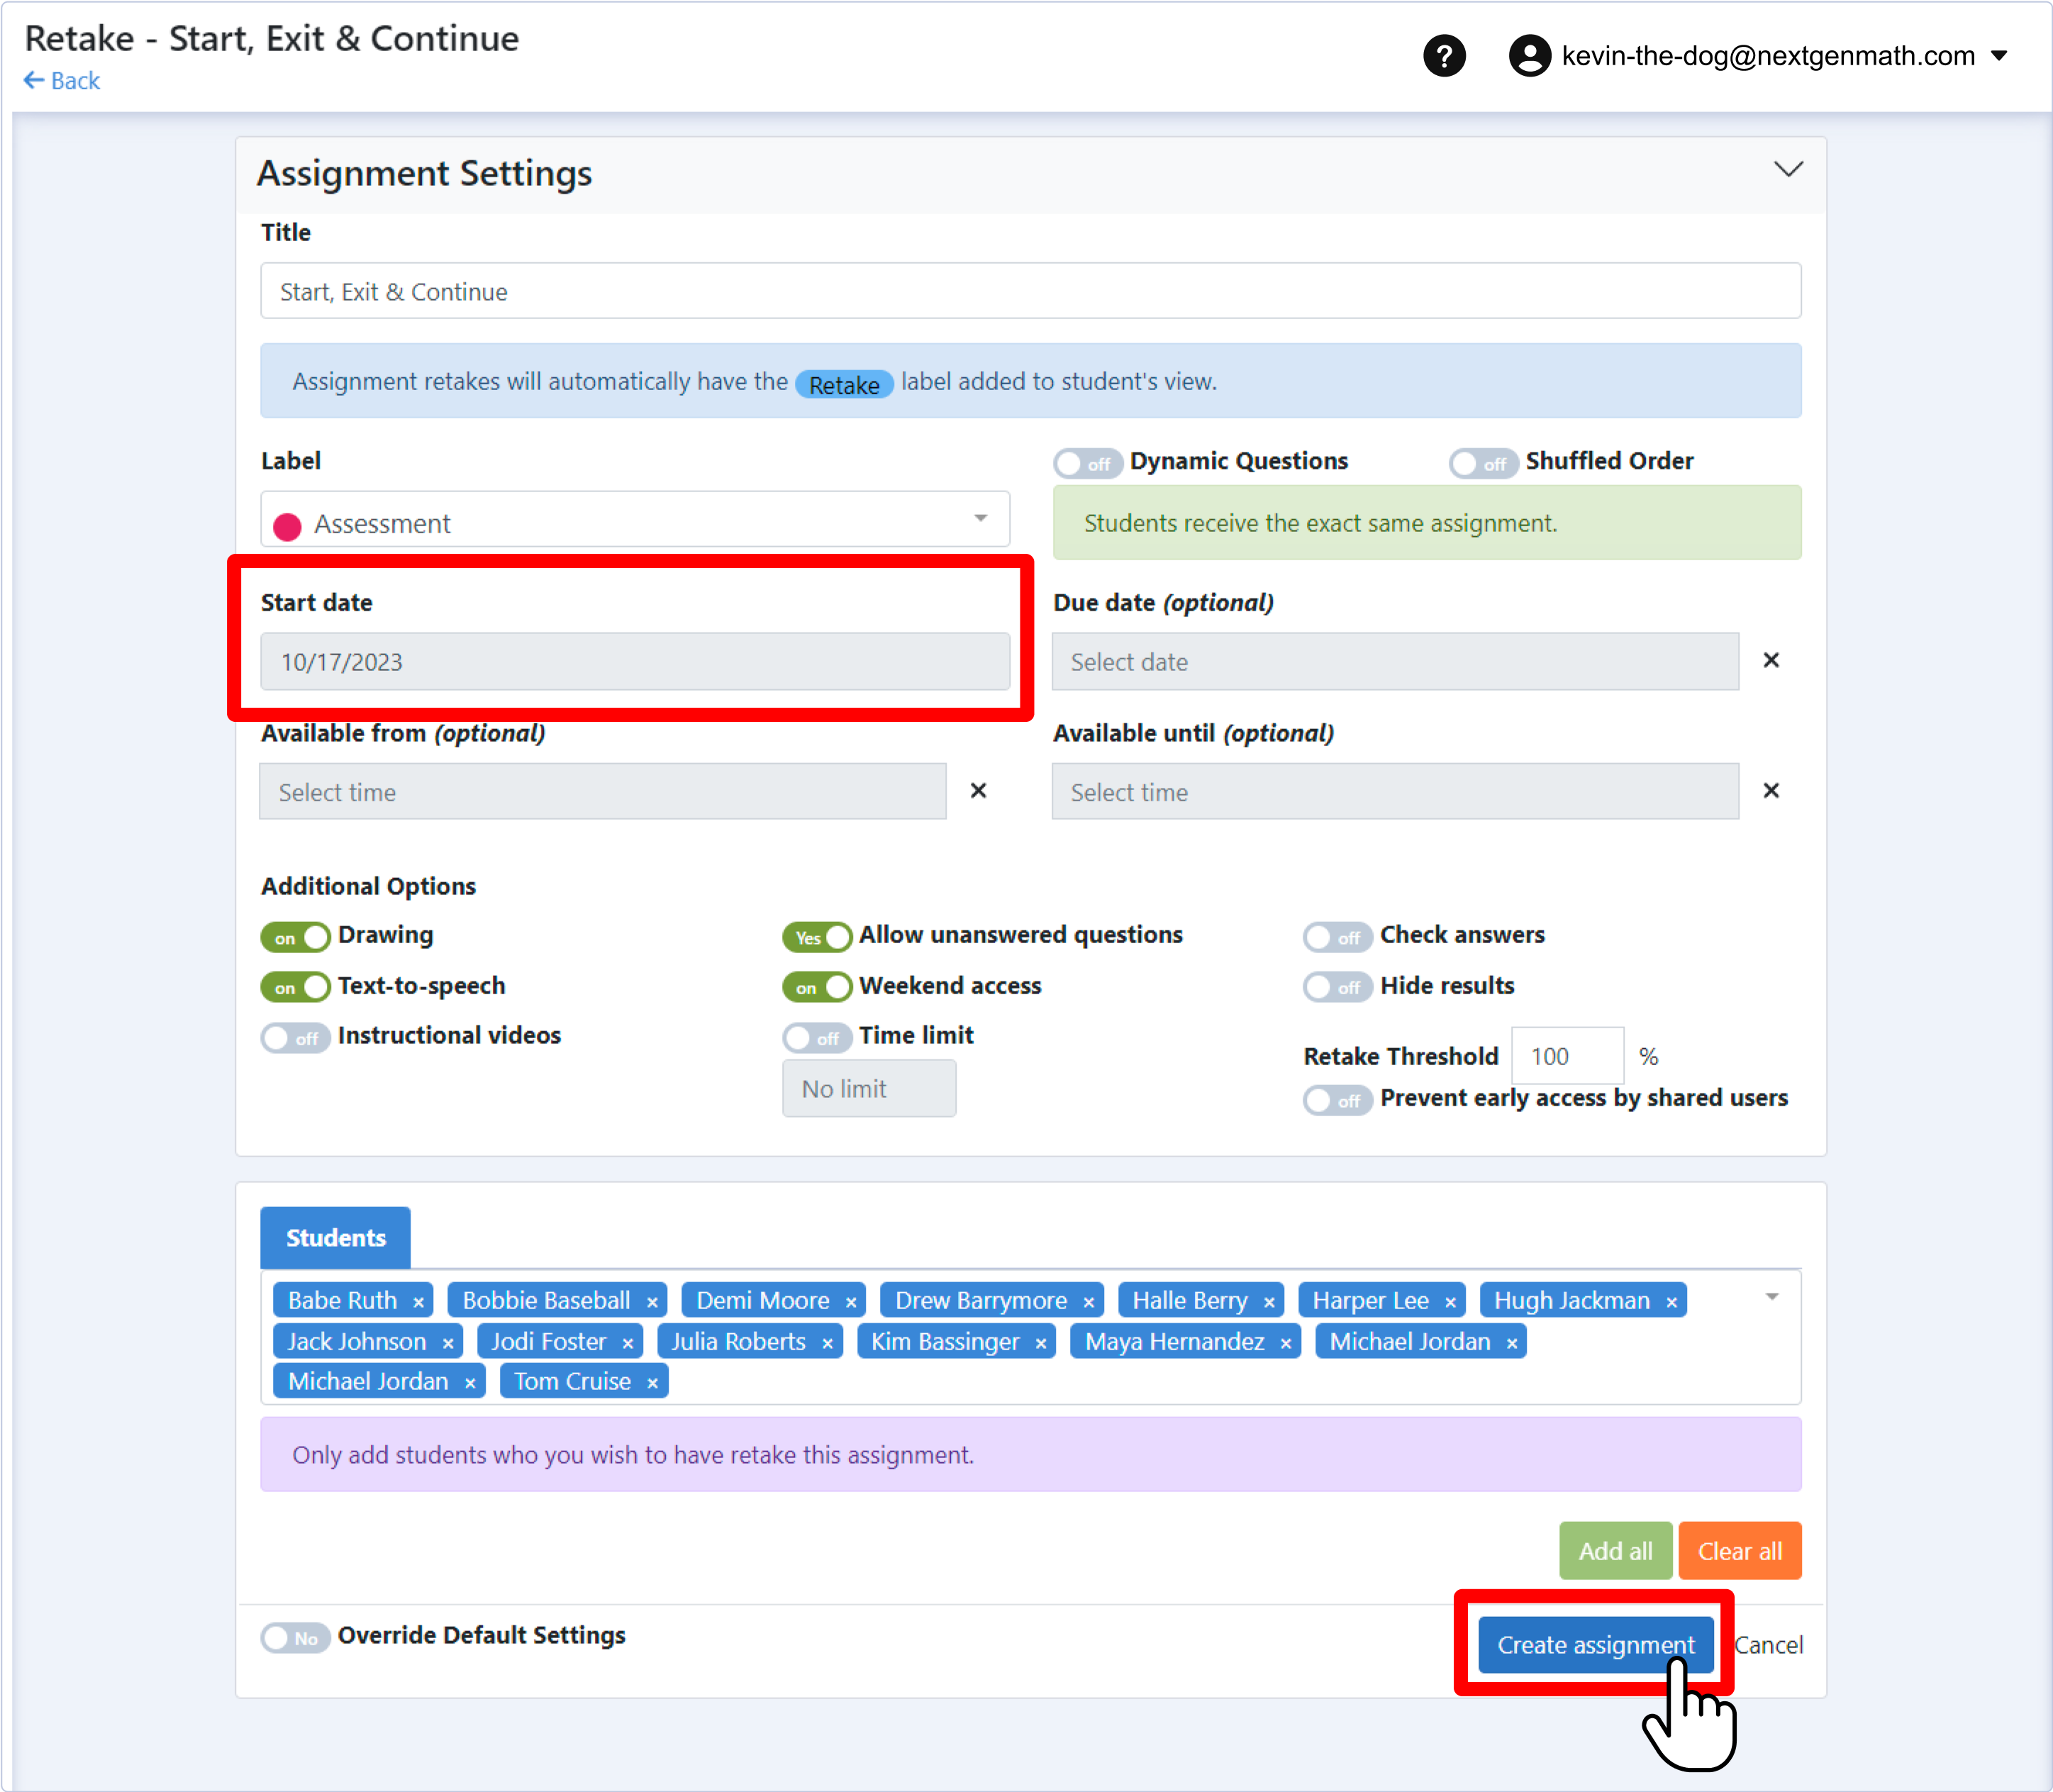Image resolution: width=2053 pixels, height=1792 pixels.
Task: Enable Hide results switch
Action: (x=1338, y=987)
